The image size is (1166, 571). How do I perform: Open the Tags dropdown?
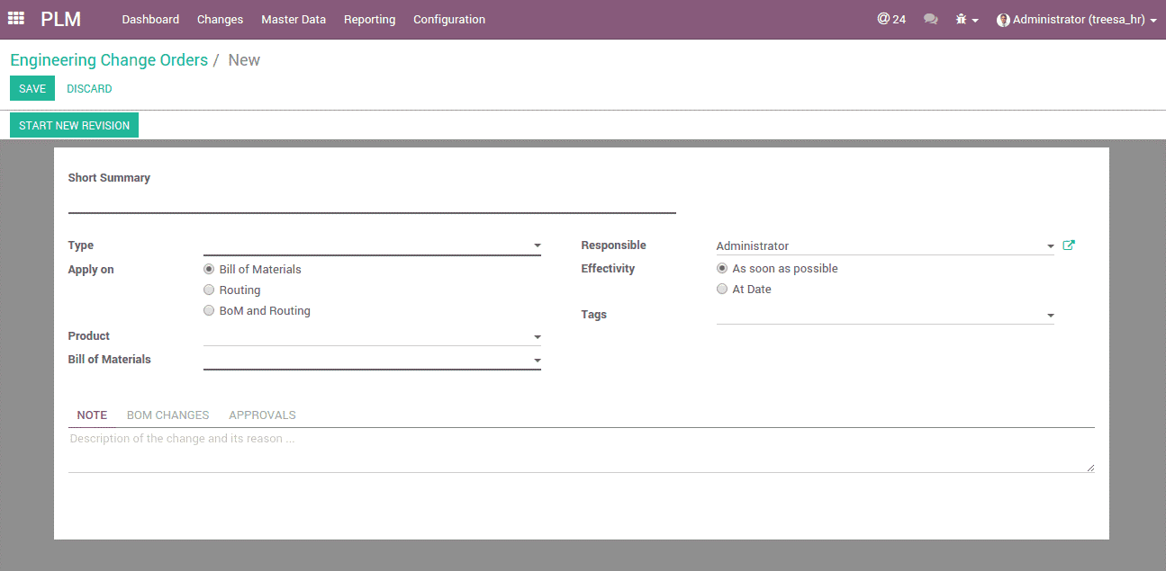click(x=1050, y=316)
